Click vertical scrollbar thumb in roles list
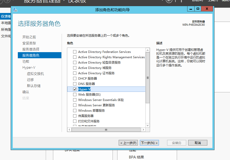 147,78
